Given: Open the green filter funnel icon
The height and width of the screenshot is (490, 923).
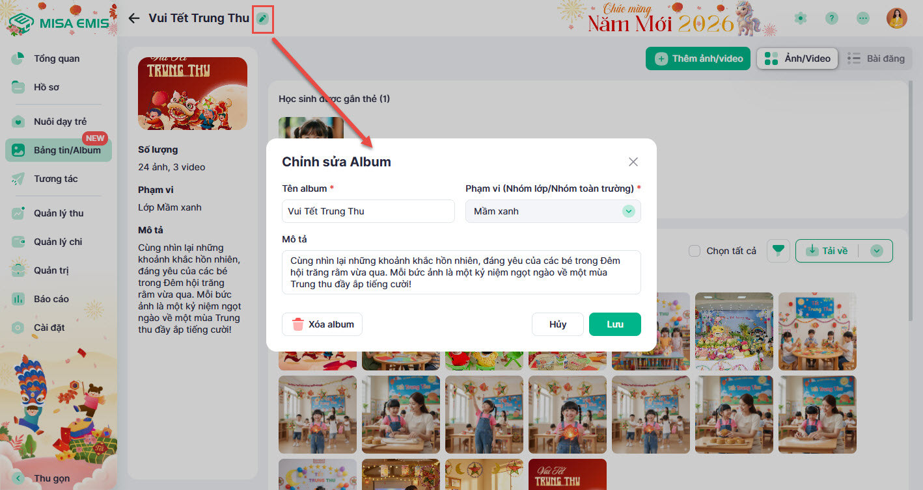Looking at the screenshot, I should (x=778, y=251).
